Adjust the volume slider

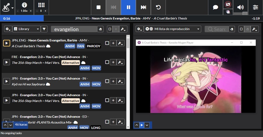[x=240, y=13]
